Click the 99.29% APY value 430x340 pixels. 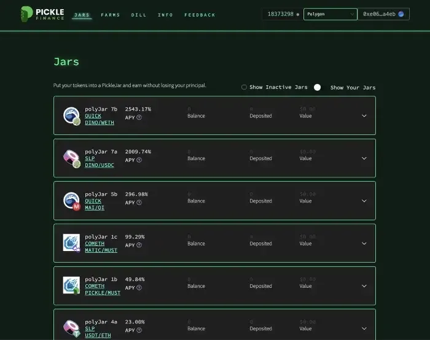click(x=135, y=237)
